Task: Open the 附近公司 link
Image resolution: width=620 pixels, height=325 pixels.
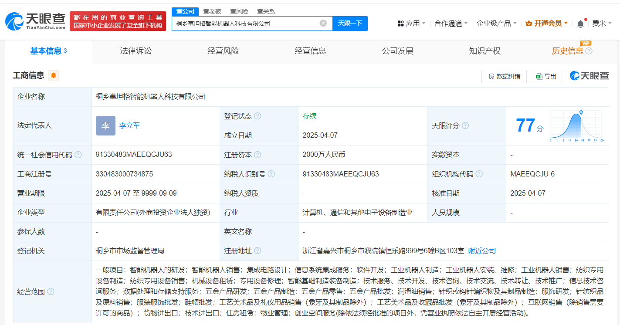Action: pyautogui.click(x=482, y=251)
